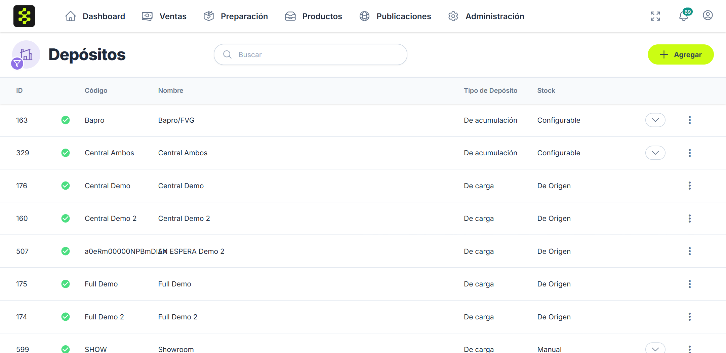Open three-dot menu for EN ESPERA Demo 2

(x=690, y=251)
